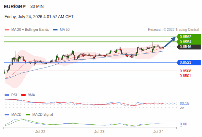The height and width of the screenshot is (137, 202).
Task: Click the MACD Signal legend swatch
Action: tap(28, 115)
